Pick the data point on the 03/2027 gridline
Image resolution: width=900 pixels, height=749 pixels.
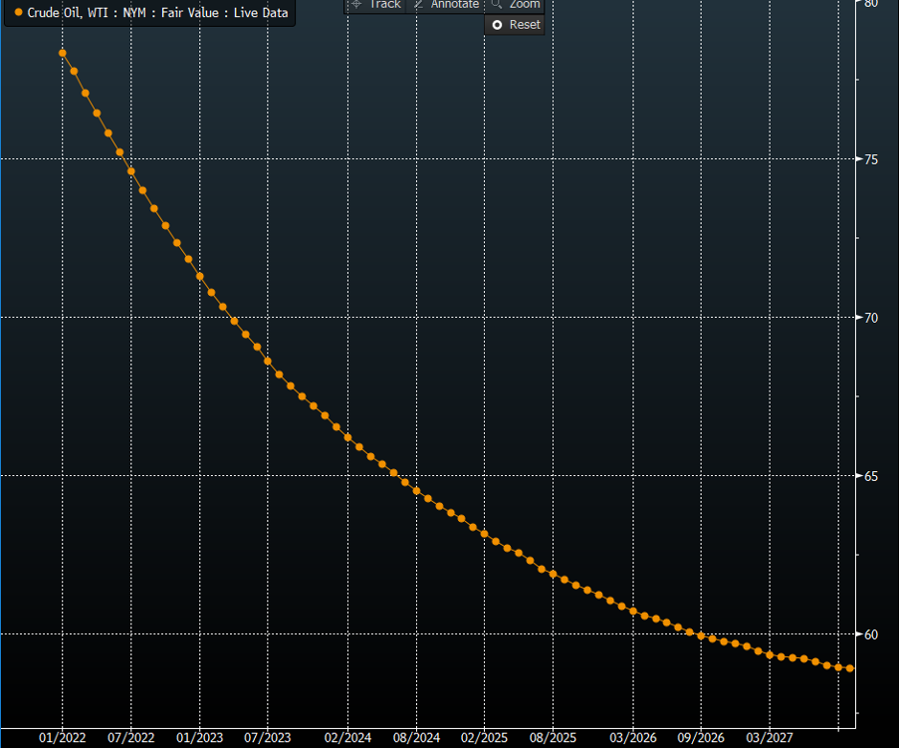[x=770, y=654]
